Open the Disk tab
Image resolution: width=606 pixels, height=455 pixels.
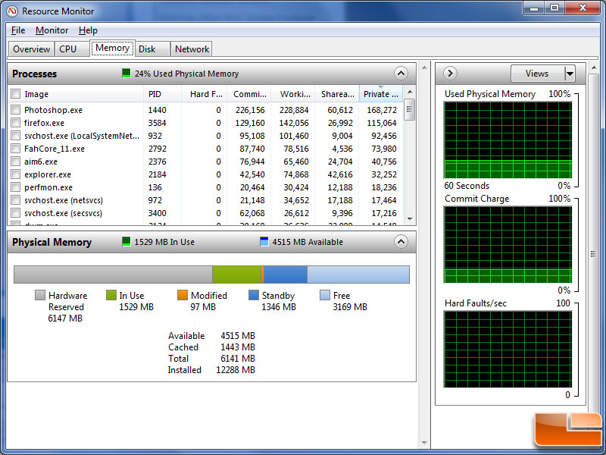147,49
